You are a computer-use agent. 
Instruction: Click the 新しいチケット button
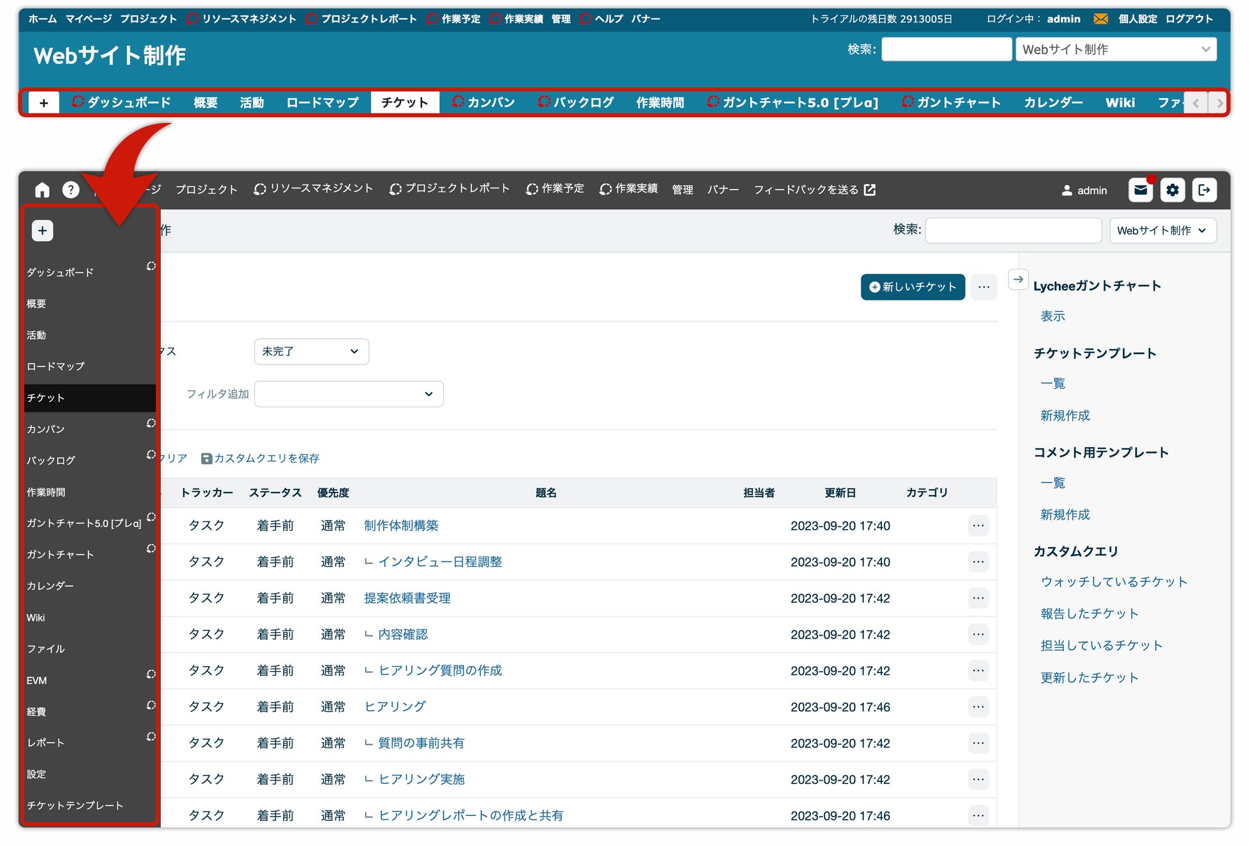click(x=912, y=287)
